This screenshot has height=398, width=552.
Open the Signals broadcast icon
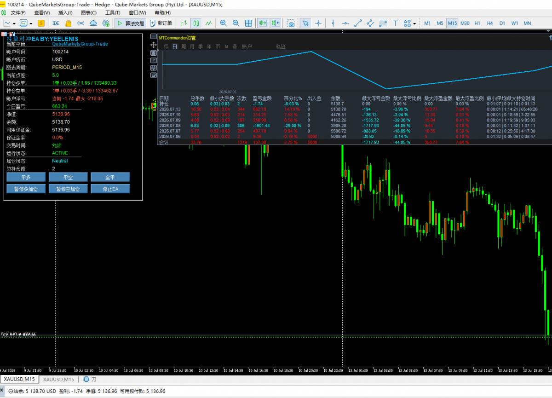[81, 23]
